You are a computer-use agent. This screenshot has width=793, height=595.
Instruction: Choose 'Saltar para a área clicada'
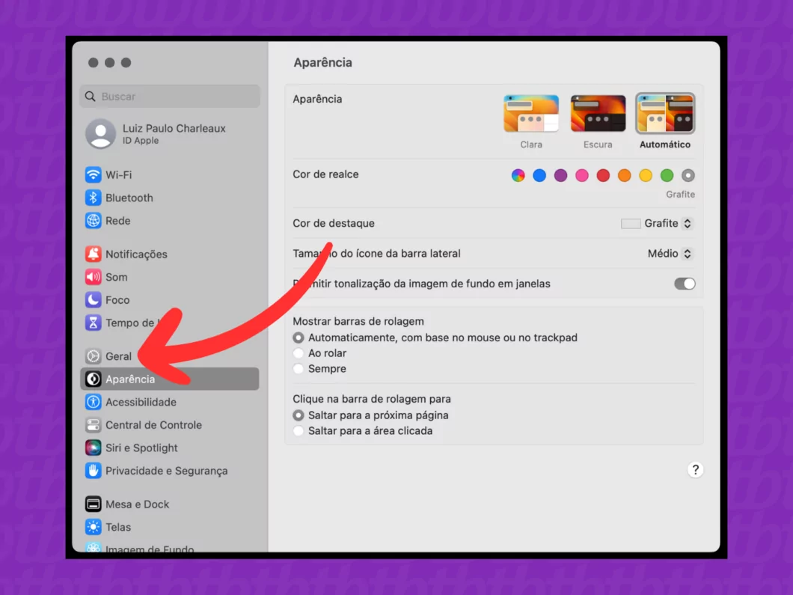[298, 431]
